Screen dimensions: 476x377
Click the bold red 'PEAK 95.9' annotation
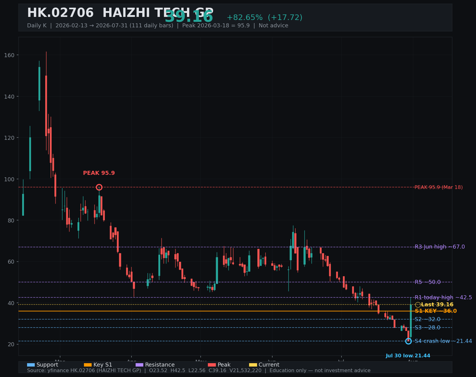click(x=99, y=173)
